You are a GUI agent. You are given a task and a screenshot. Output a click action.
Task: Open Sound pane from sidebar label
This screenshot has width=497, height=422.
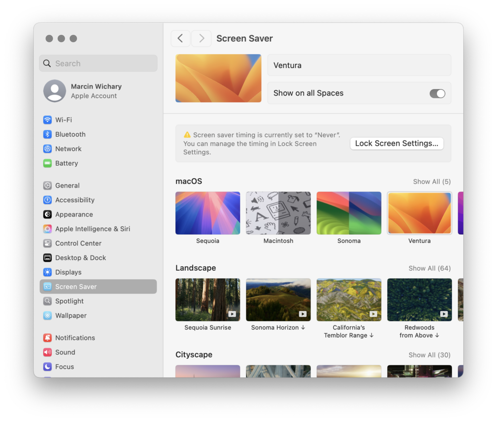(x=65, y=352)
